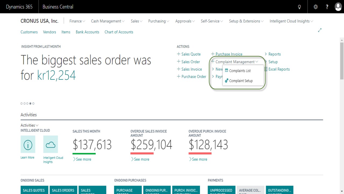
Task: Click See more under Overdue Purch. Invoice Amount
Action: 200,159
